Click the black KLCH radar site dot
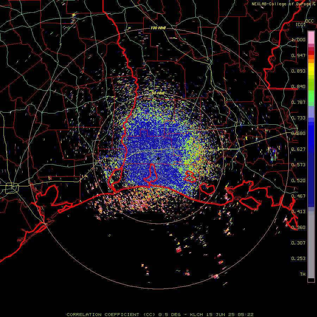This screenshot has height=317, width=317. 158,158
